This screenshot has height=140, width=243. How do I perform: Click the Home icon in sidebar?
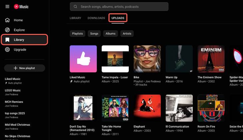click(7, 20)
